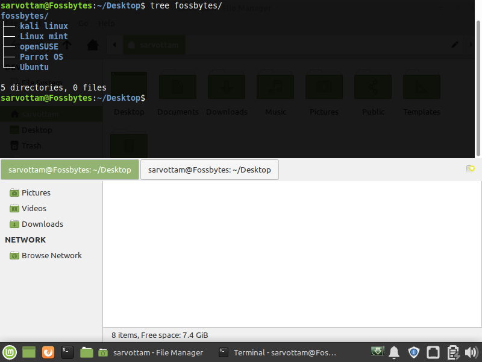Click the left arrow beside the path bar
Image resolution: width=482 pixels, height=362 pixels.
114,45
